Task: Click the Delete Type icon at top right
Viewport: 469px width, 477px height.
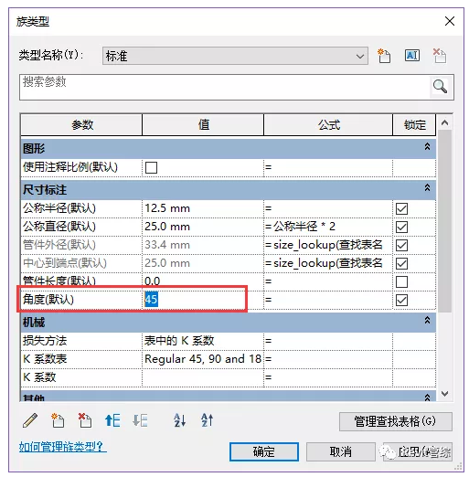Action: 440,56
